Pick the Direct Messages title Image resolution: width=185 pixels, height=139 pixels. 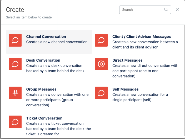[x=127, y=60]
